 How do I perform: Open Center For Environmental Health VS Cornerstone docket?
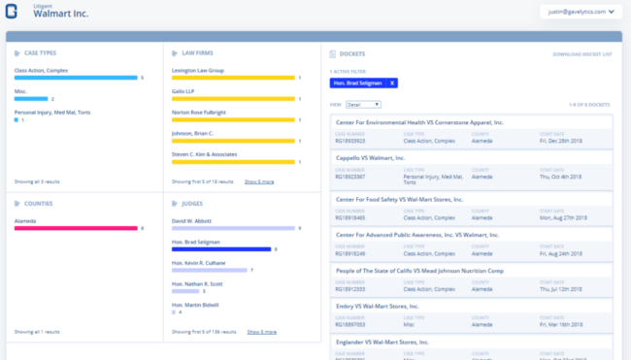point(419,122)
